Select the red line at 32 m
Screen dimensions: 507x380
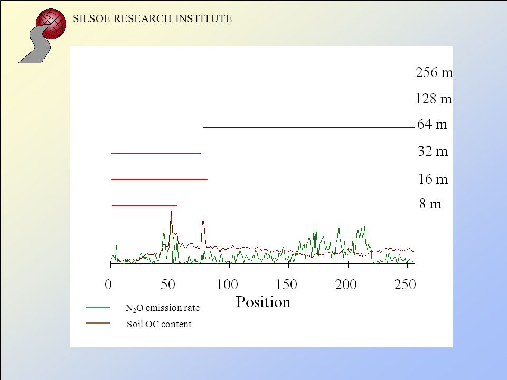tap(156, 153)
